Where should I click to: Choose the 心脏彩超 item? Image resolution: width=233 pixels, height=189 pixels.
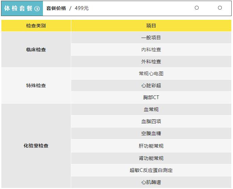tap(151, 85)
